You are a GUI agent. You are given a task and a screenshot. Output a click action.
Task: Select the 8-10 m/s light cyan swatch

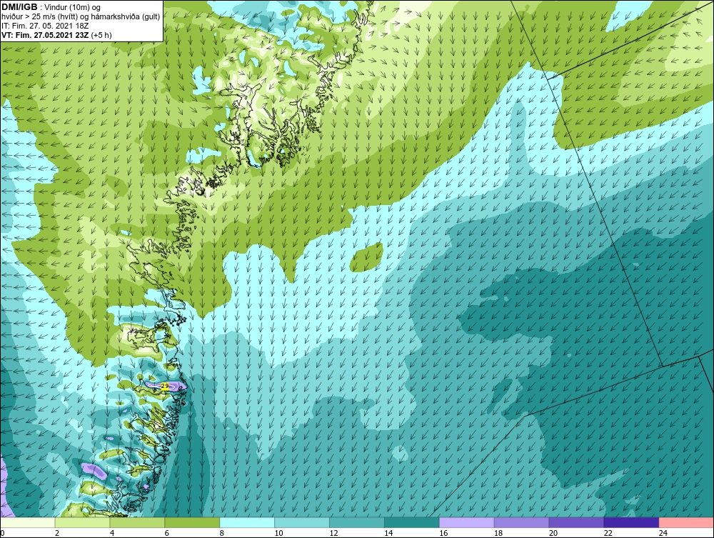[247, 522]
